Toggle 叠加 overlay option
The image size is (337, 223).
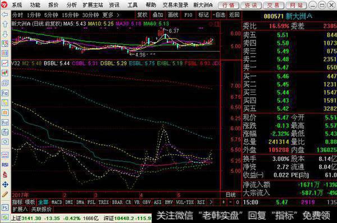157,15
